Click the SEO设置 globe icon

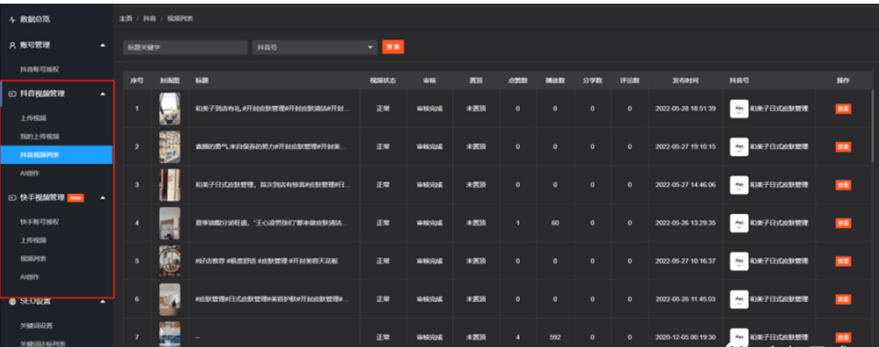(13, 301)
